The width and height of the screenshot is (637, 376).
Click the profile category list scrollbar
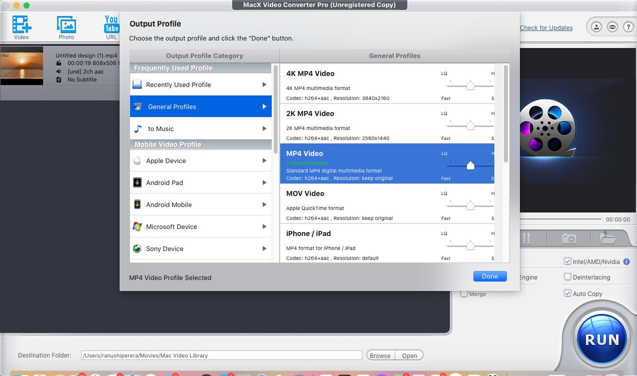point(276,109)
